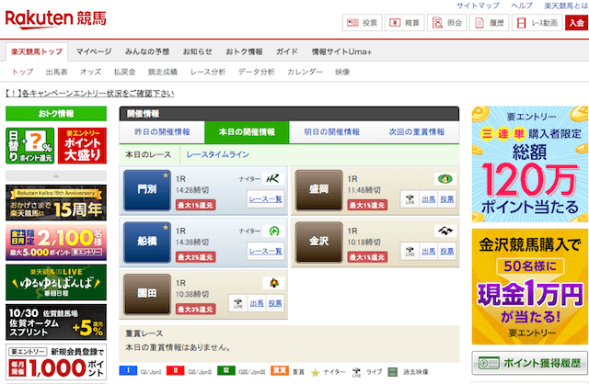Click the 金沢 track logo icon

click(x=445, y=231)
